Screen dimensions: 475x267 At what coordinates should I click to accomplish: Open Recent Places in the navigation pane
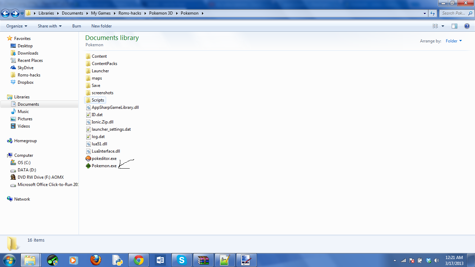coord(27,60)
